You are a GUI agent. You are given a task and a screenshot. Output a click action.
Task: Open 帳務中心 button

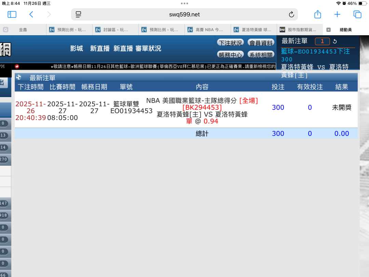230,55
